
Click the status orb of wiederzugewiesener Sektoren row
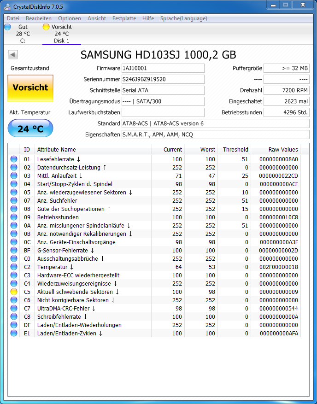tap(14, 192)
